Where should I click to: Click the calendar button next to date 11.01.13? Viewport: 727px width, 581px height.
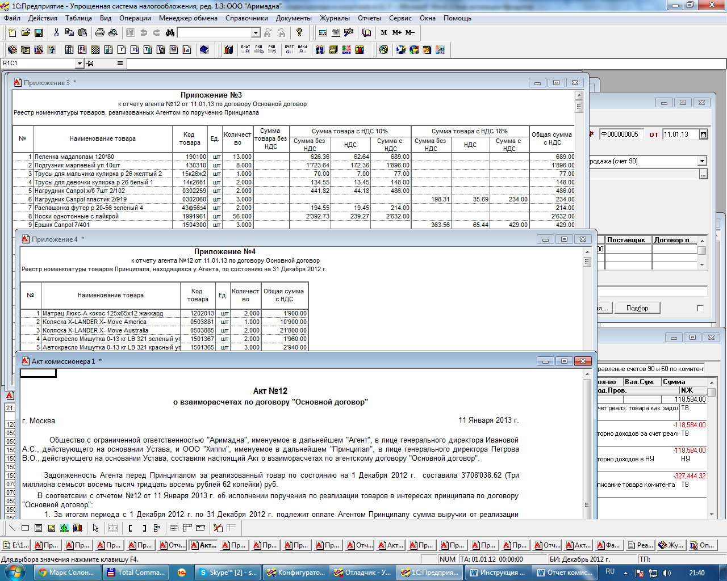coord(703,134)
